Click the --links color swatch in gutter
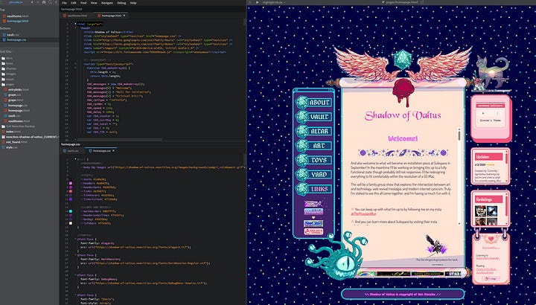 (71, 191)
